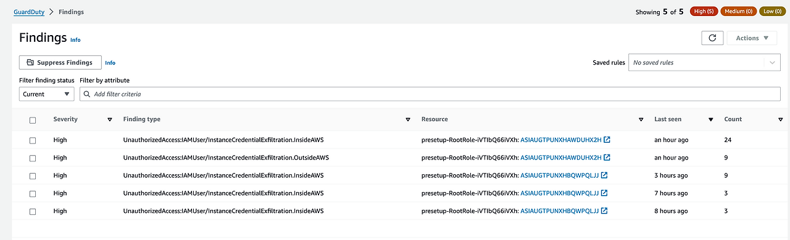Click the refresh findings icon button

(x=712, y=38)
